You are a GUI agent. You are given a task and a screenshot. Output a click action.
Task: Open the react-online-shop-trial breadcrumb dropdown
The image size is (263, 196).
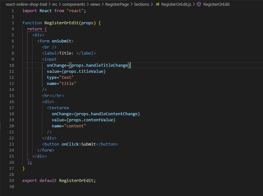(x=26, y=4)
